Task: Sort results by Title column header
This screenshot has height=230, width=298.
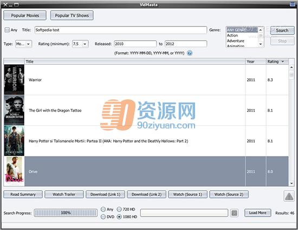Action: [135, 62]
